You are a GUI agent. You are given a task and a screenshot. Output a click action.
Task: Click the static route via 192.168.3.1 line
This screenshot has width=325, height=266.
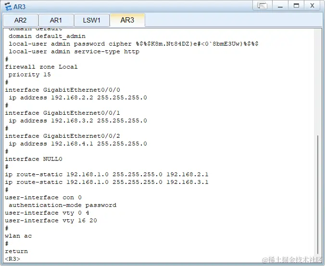tap(106, 182)
